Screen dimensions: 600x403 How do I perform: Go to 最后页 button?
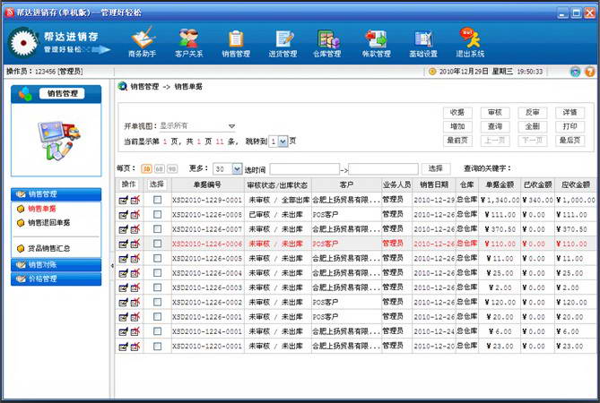click(570, 141)
